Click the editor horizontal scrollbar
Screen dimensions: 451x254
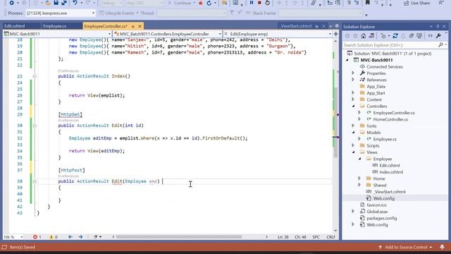179,237
